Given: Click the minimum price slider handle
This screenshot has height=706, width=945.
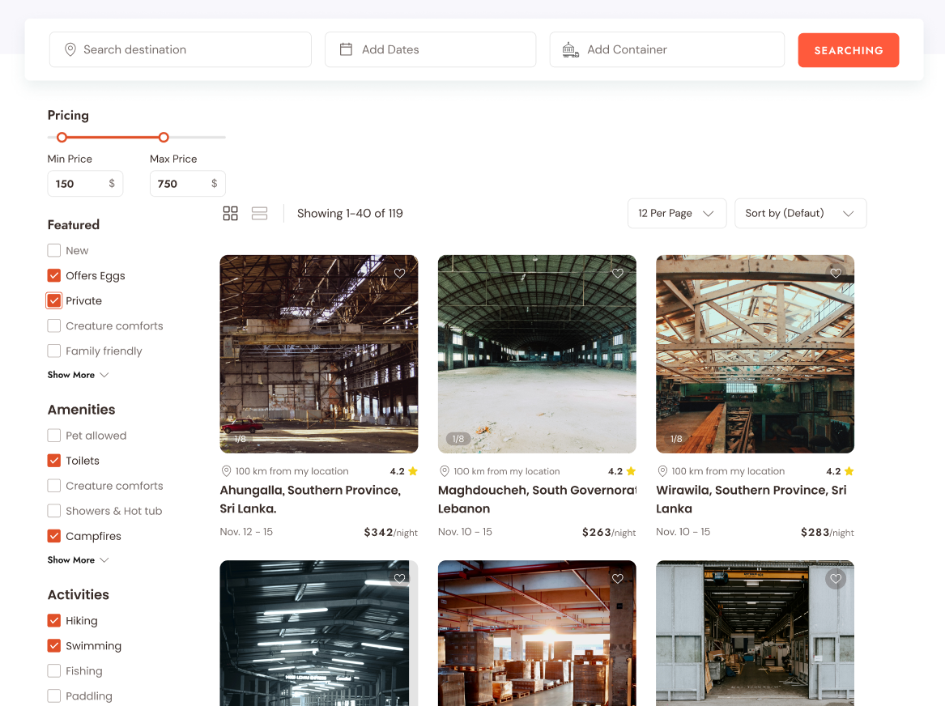Looking at the screenshot, I should [62, 138].
